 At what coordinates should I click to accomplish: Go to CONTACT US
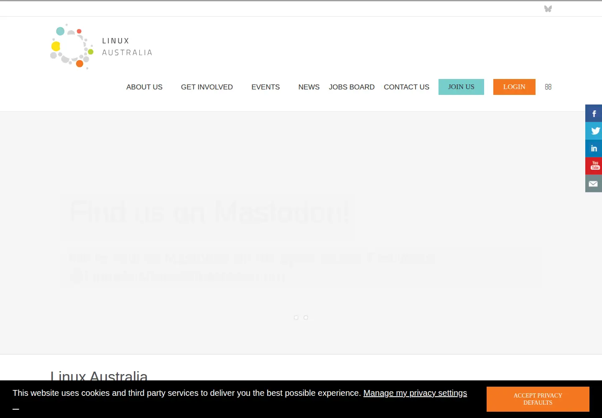point(406,87)
